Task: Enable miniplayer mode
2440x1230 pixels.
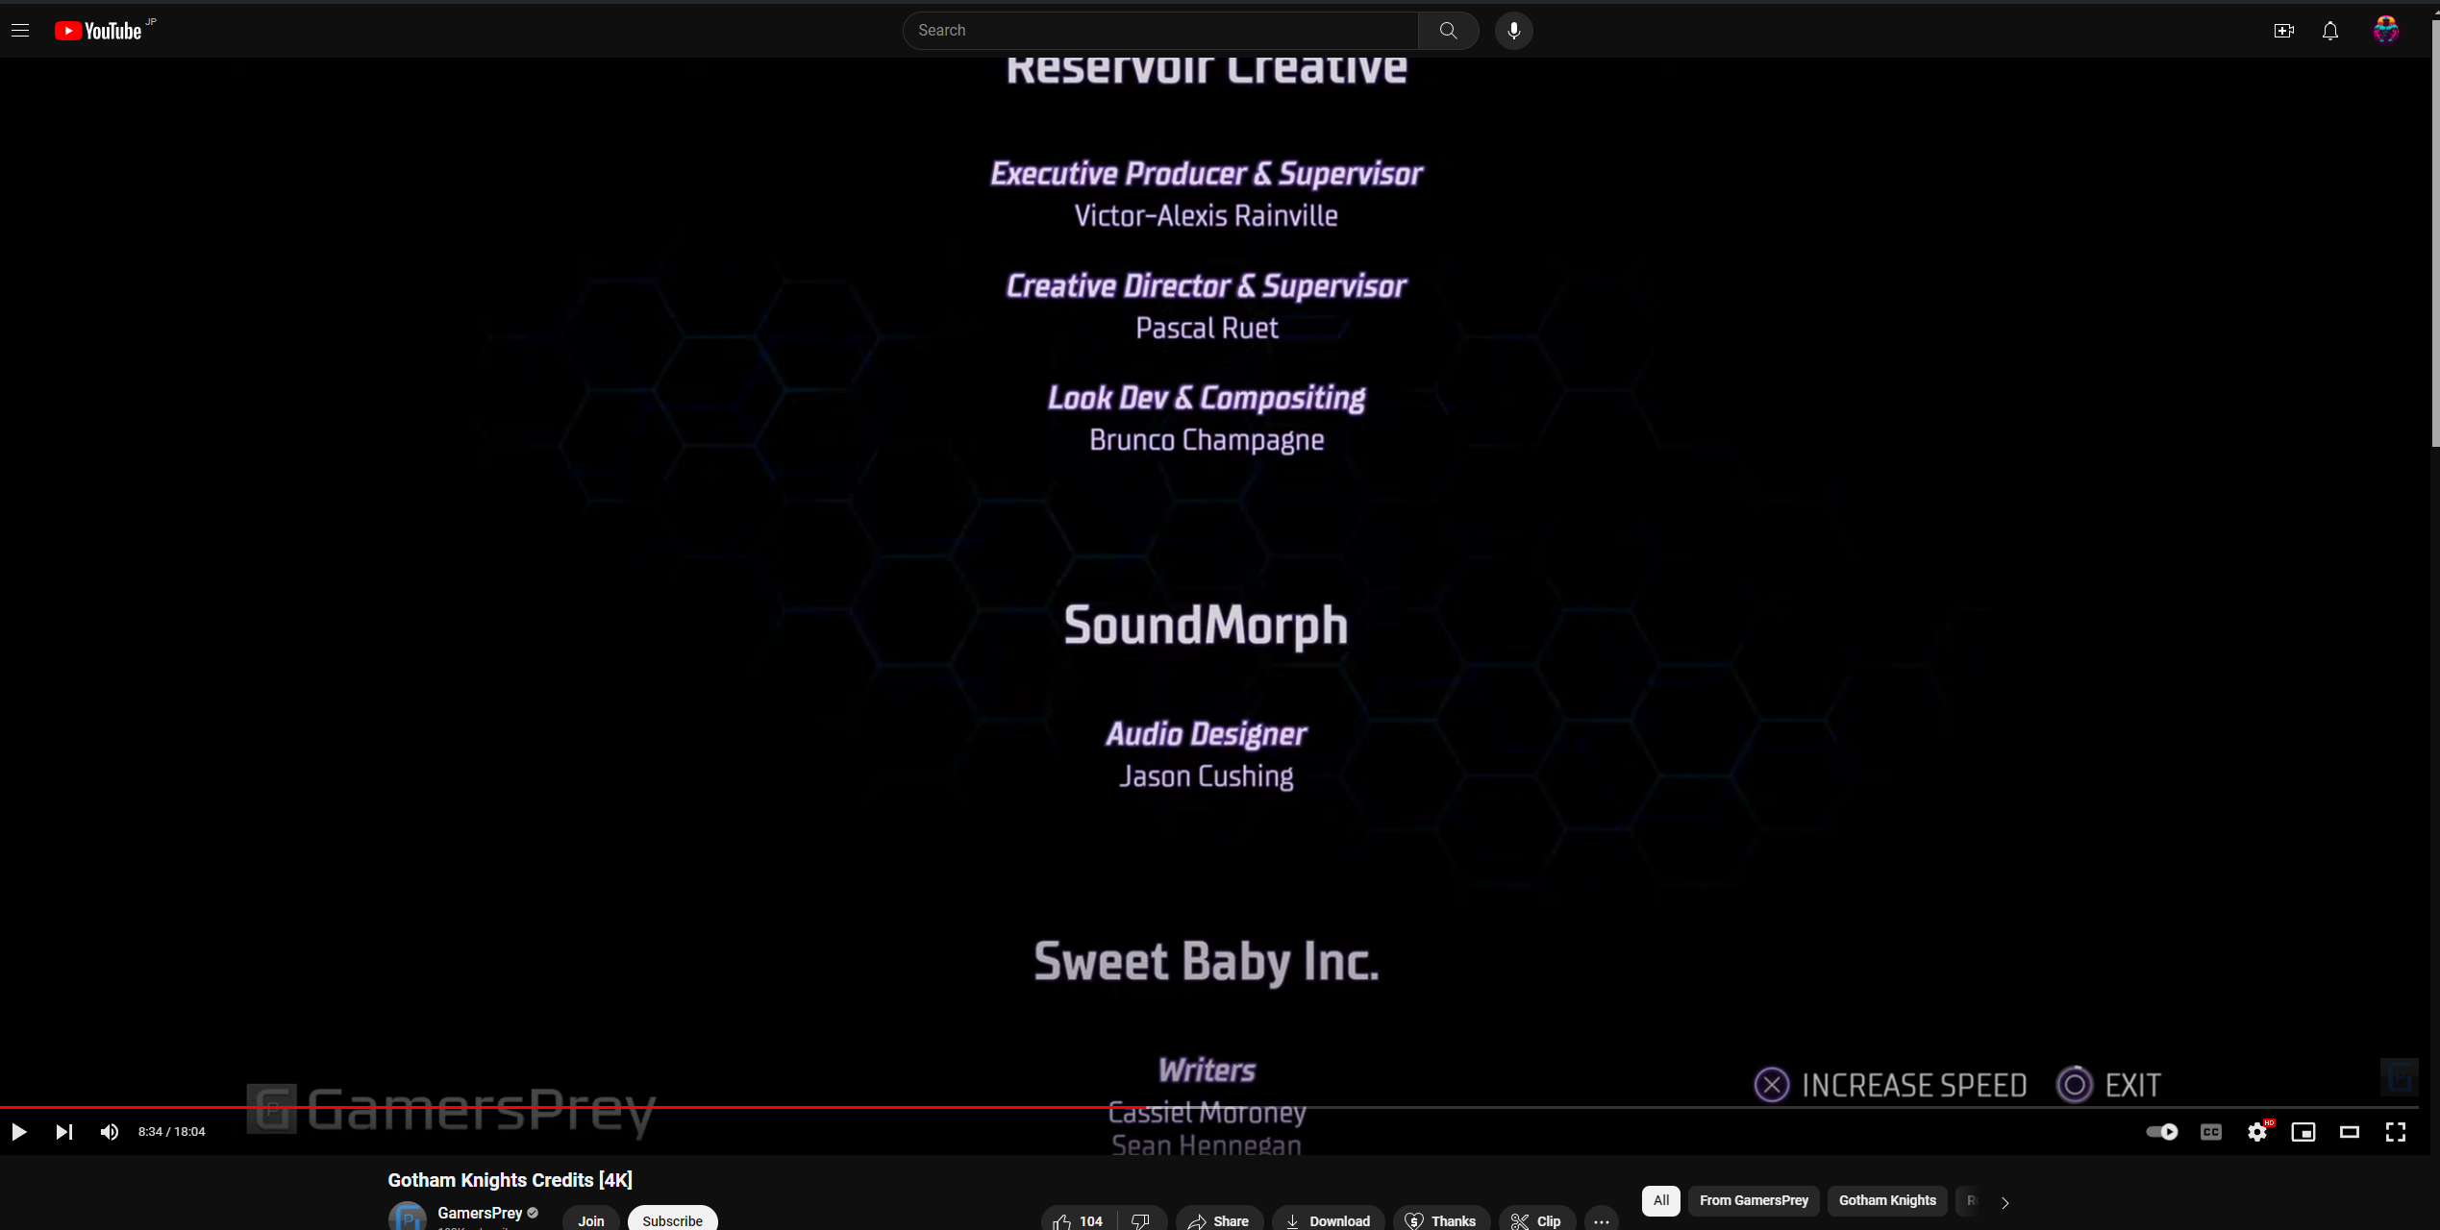Action: click(2303, 1132)
